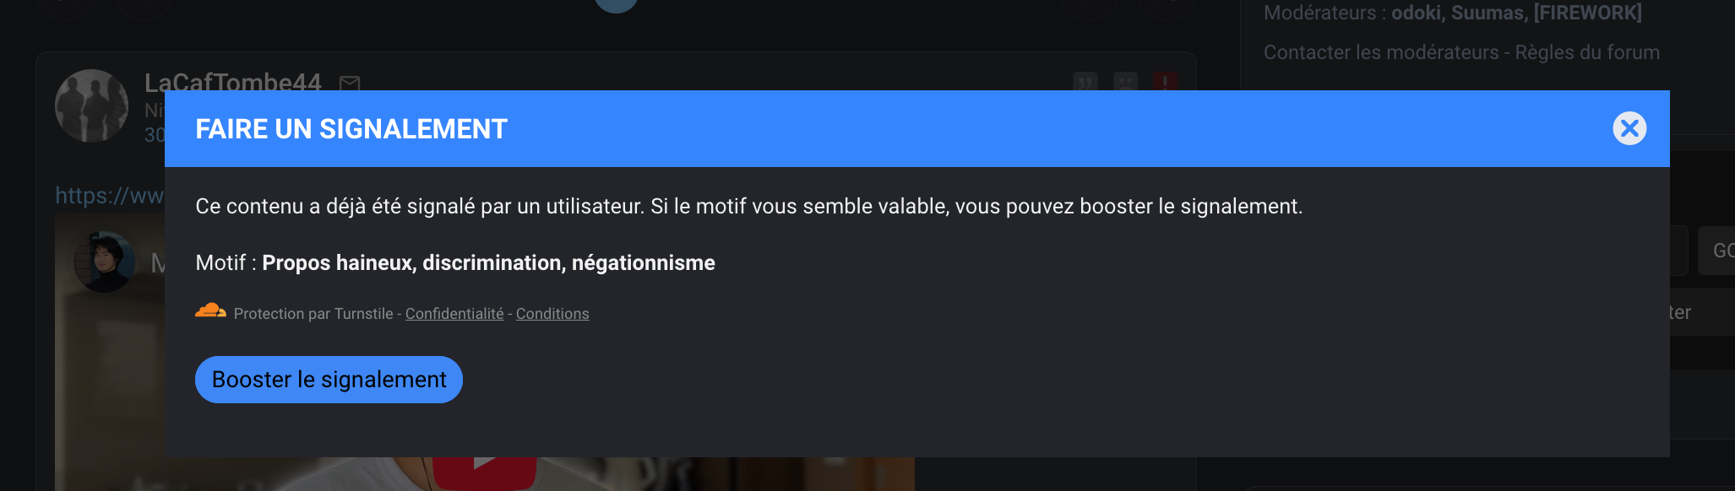Viewport: 1735px width, 491px height.
Task: Open moderator Suumas's profile
Action: coord(1489,13)
